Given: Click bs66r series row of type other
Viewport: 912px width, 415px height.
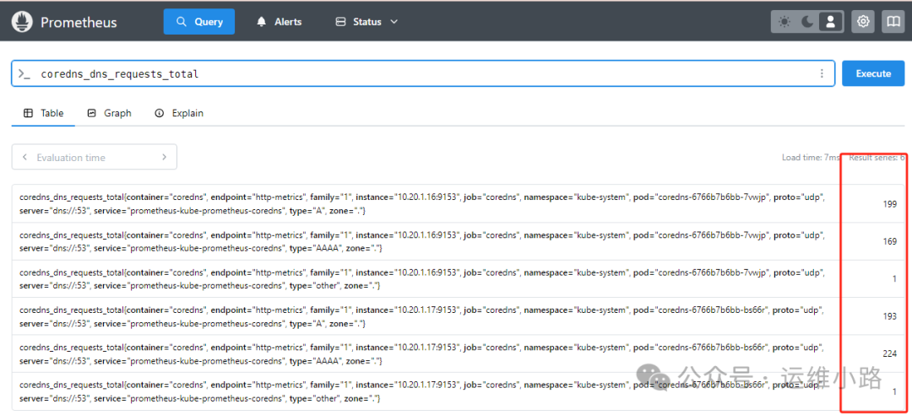Looking at the screenshot, I should [x=459, y=391].
